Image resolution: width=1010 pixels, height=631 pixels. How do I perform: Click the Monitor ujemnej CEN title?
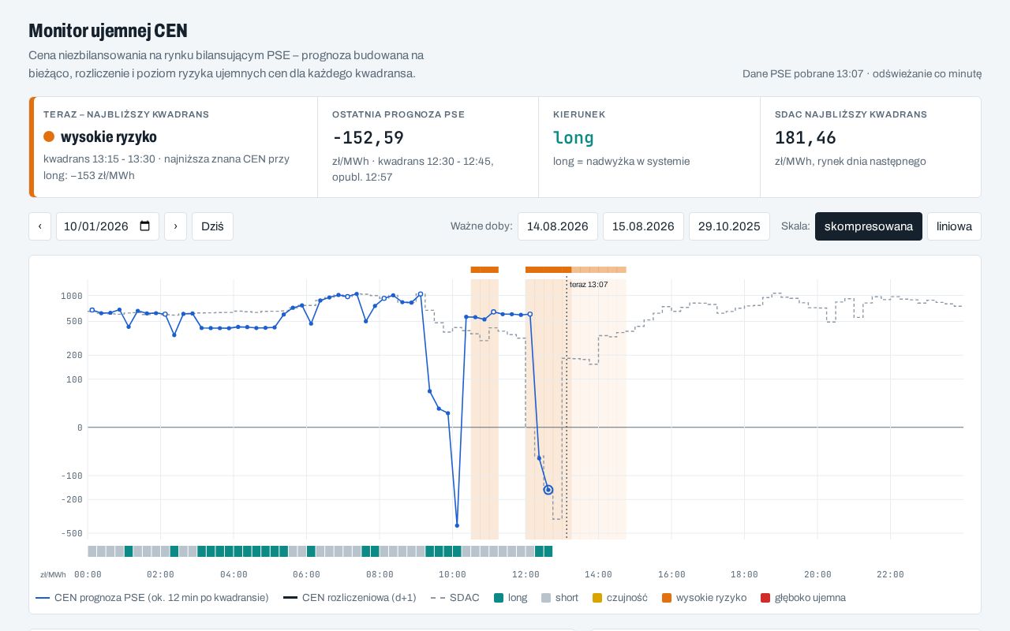point(108,31)
